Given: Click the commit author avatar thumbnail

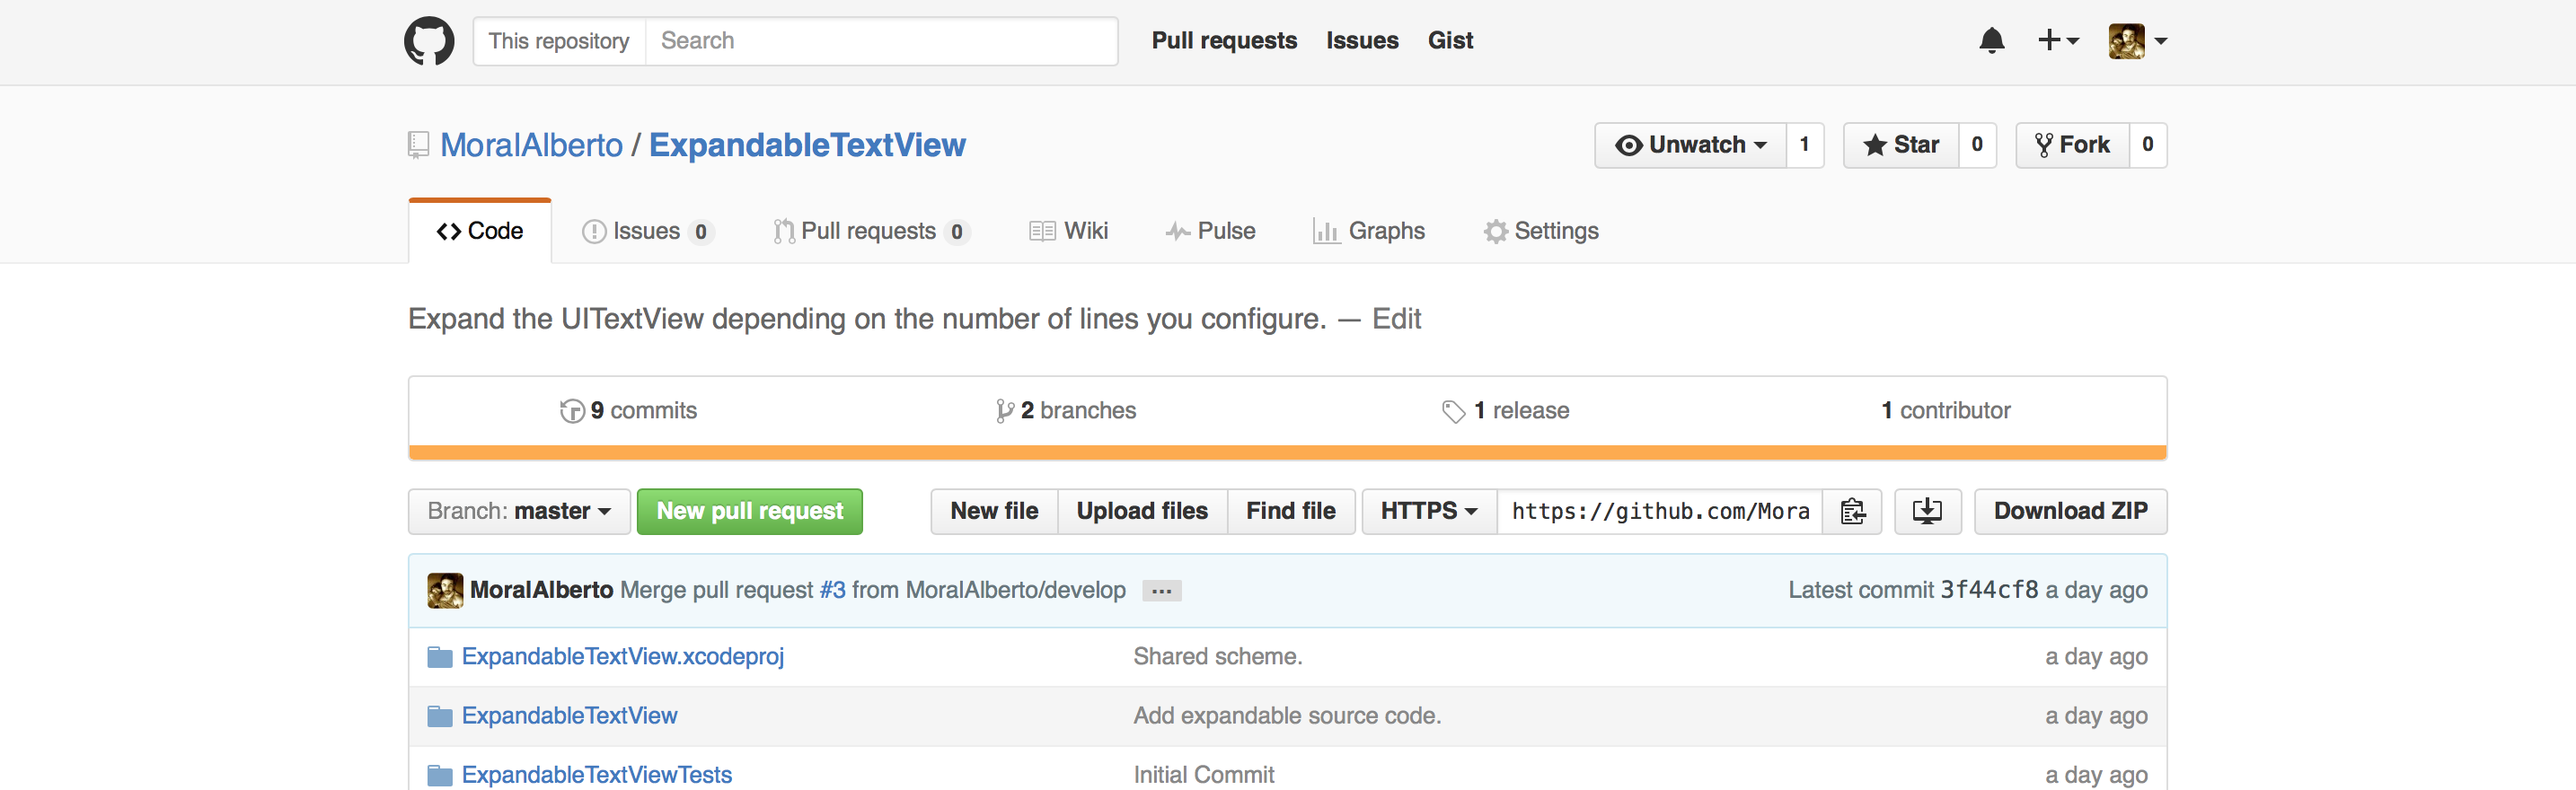Looking at the screenshot, I should tap(445, 591).
